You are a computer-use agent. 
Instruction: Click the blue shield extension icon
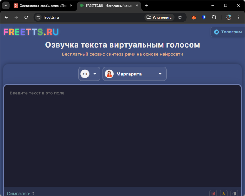coord(204,17)
